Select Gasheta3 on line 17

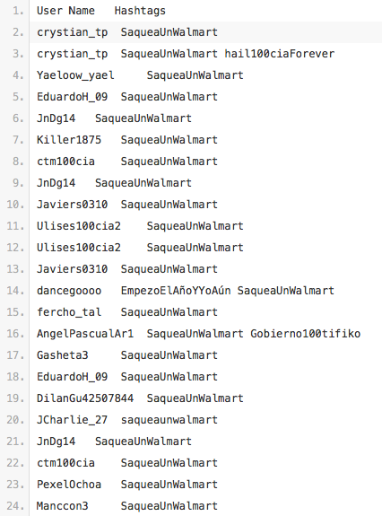coord(62,355)
